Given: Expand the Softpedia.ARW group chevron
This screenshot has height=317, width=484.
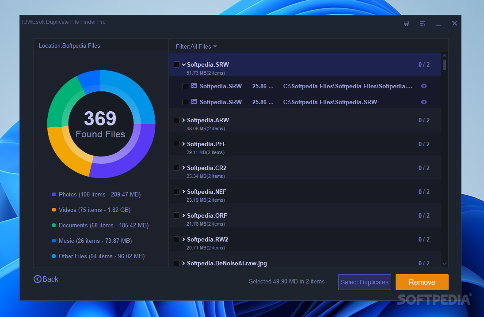Looking at the screenshot, I should point(184,120).
